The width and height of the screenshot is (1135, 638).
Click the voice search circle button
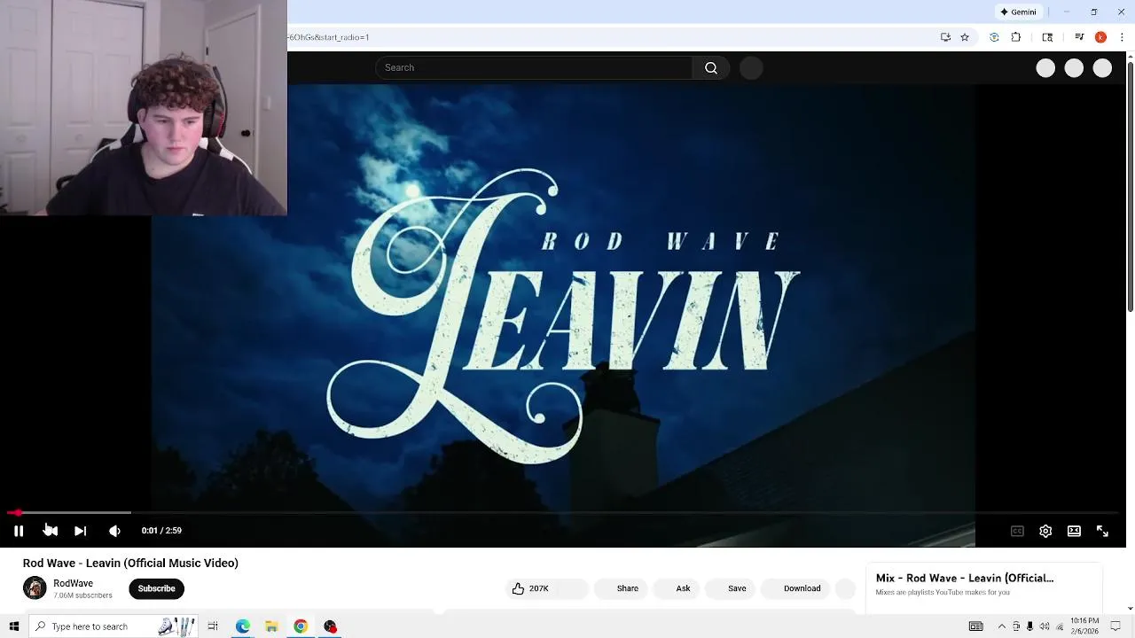751,68
